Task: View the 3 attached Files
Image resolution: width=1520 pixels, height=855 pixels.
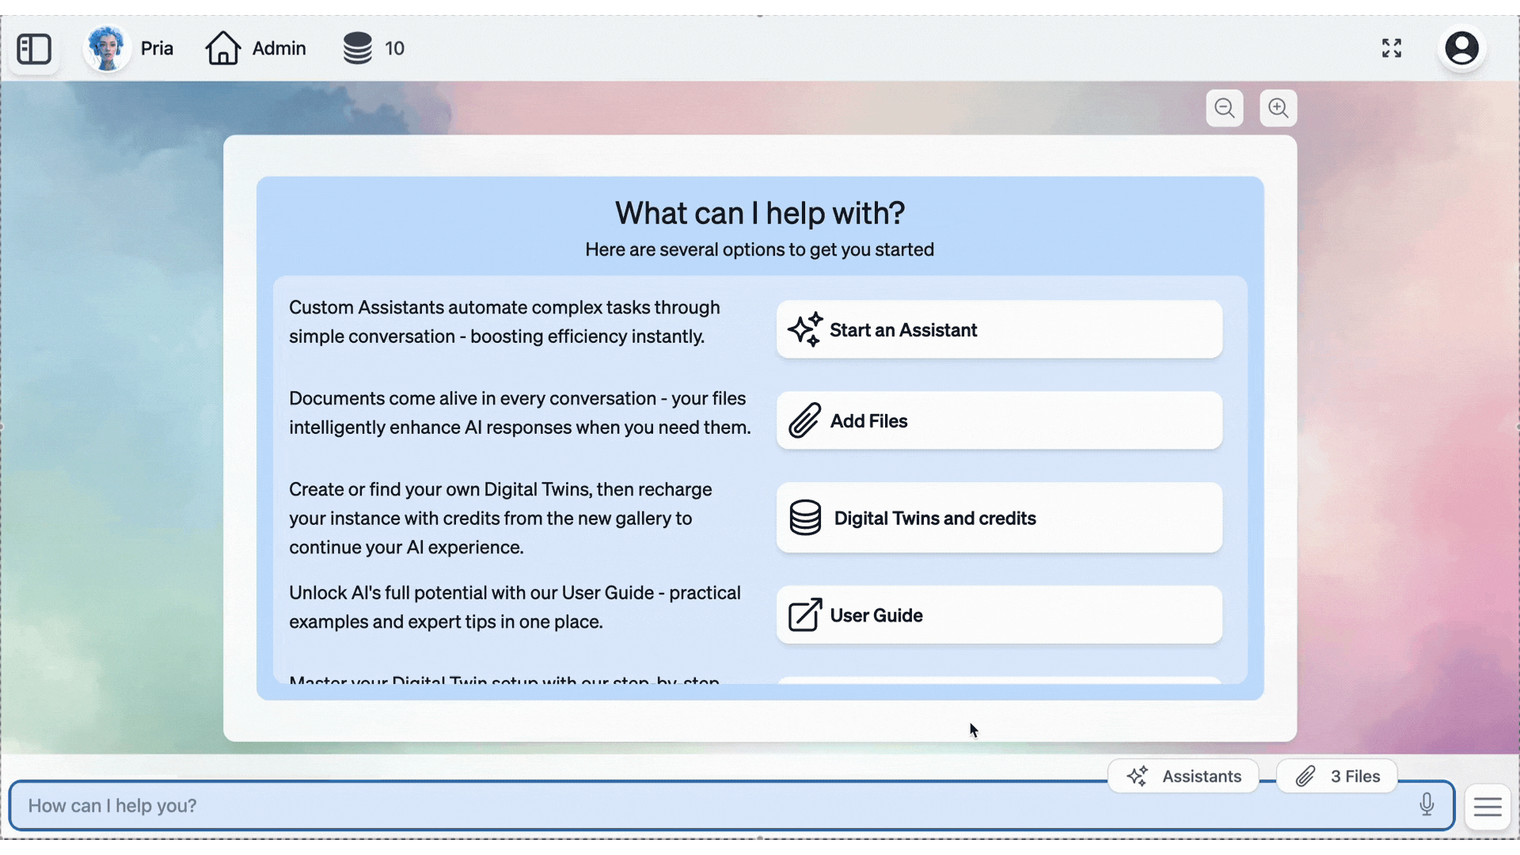Action: [x=1336, y=776]
